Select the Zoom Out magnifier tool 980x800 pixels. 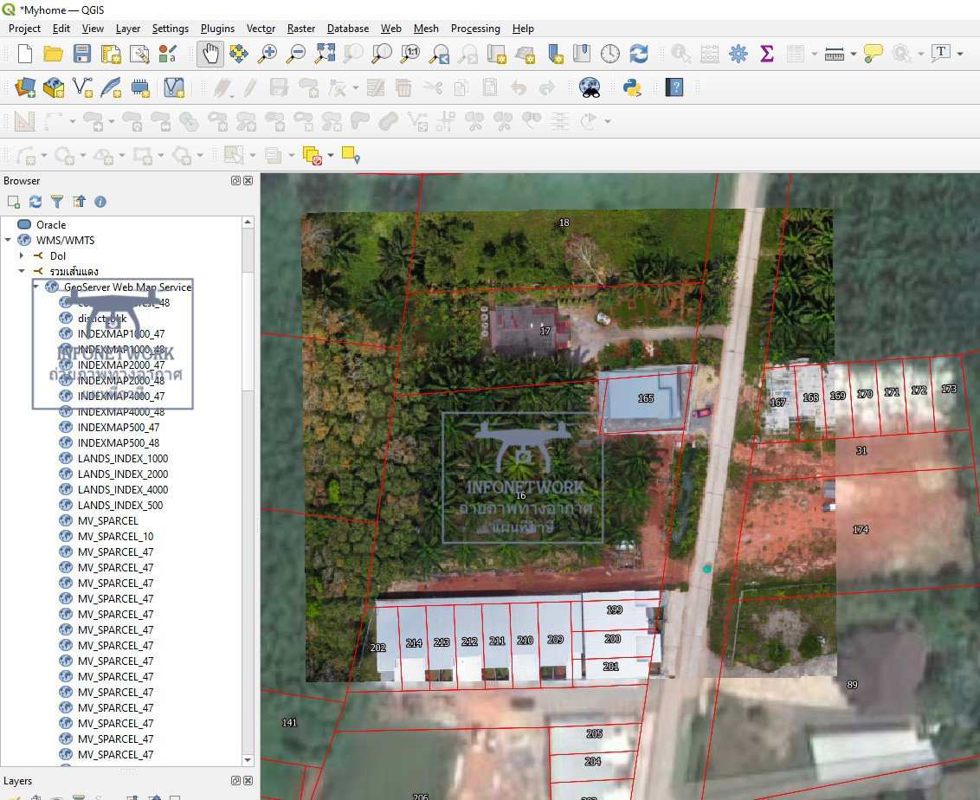click(x=295, y=54)
